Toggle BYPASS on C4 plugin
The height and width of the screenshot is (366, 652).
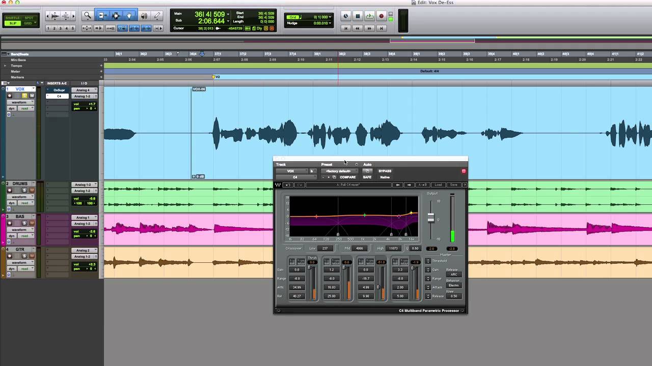pos(385,171)
